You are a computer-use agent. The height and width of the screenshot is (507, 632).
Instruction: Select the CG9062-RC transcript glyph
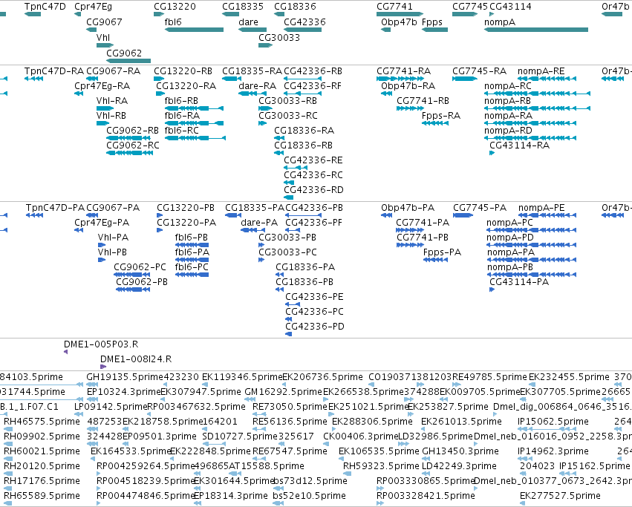pos(129,153)
